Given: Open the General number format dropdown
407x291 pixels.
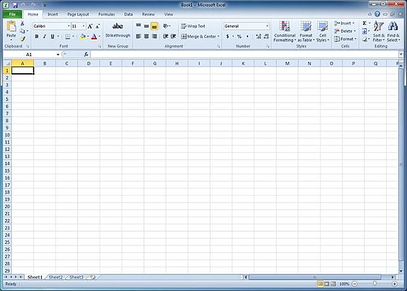Looking at the screenshot, I should pyautogui.click(x=267, y=26).
